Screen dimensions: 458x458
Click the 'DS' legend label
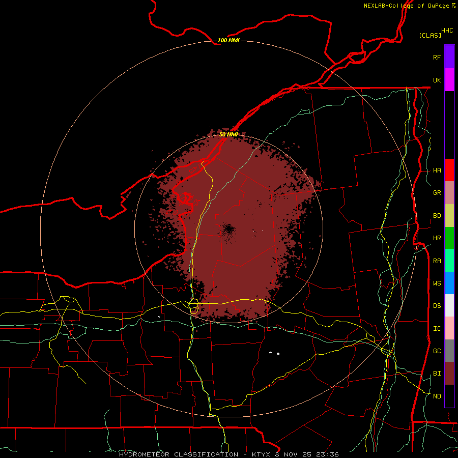coord(437,306)
